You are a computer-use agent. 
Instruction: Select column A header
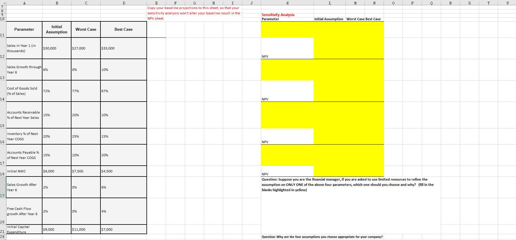(24, 3)
